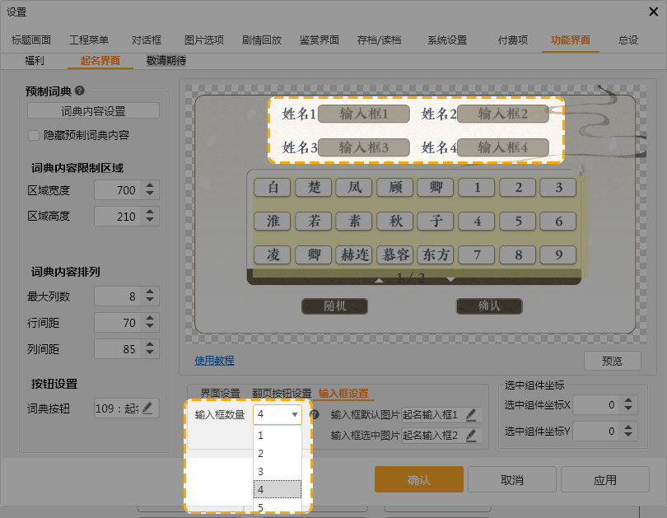Go to the 福利 sub-tab
This screenshot has height=518, width=667.
point(35,60)
